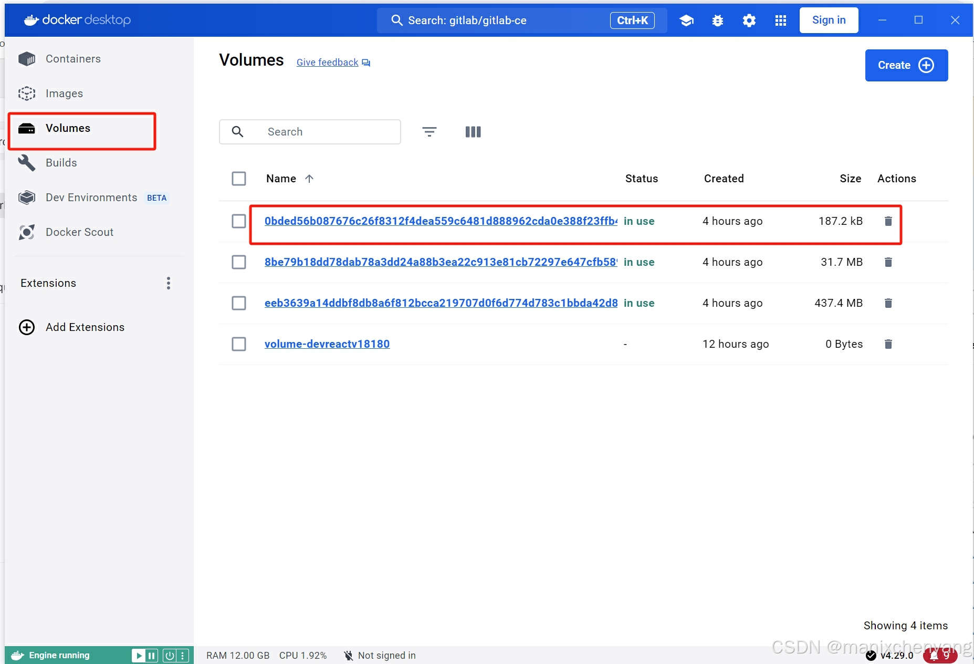Image resolution: width=974 pixels, height=664 pixels.
Task: Click the Volumes drive icon
Action: coord(27,128)
